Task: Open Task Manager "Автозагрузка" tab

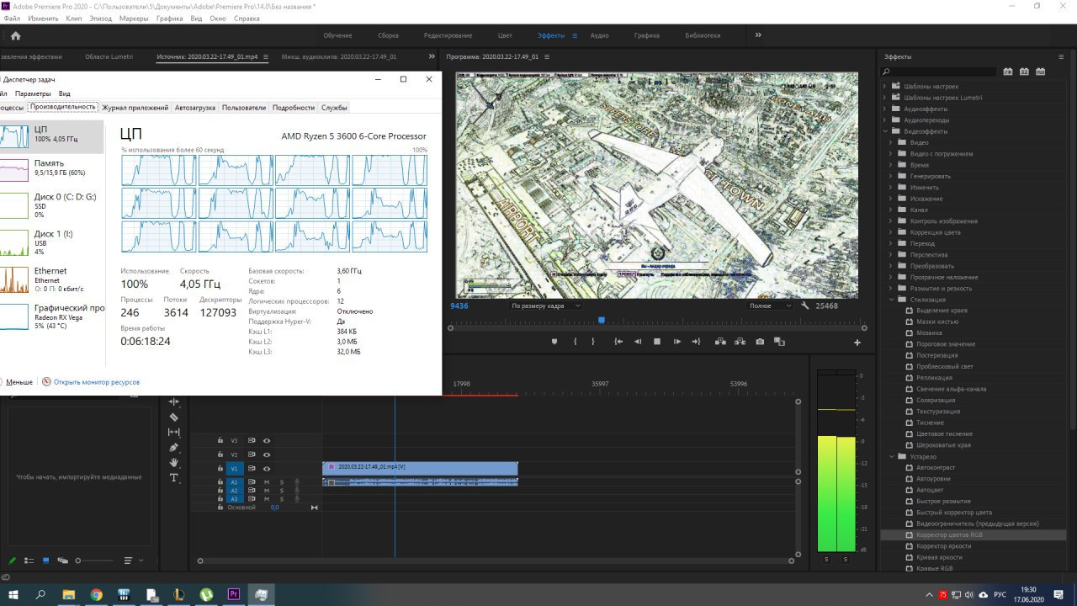Action: coord(195,108)
